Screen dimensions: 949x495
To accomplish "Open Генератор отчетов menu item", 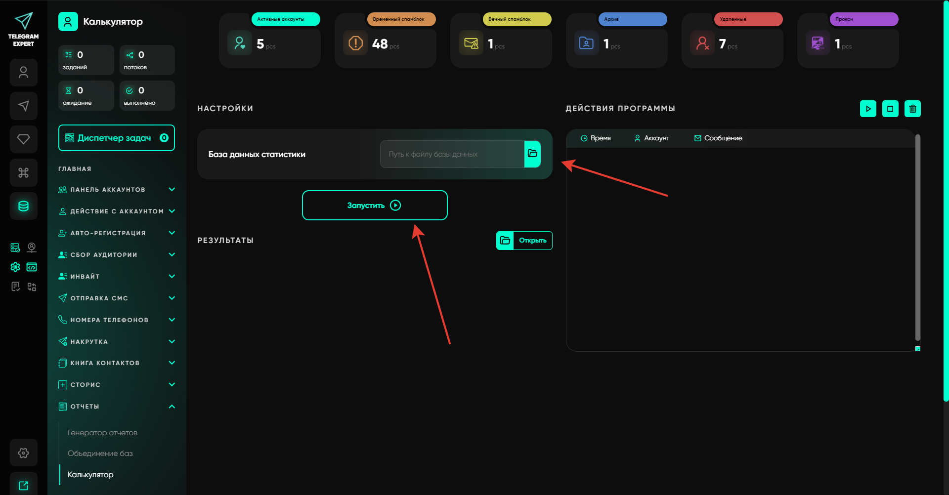I will (x=102, y=433).
